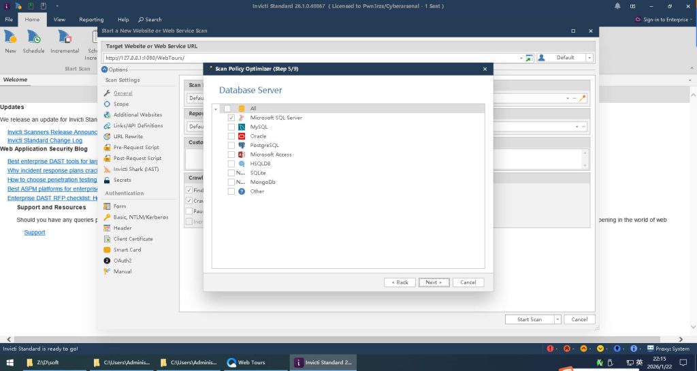Viewport: 697px width, 371px height.
Task: Click the scan policy optimizer wand icon
Action: click(582, 98)
